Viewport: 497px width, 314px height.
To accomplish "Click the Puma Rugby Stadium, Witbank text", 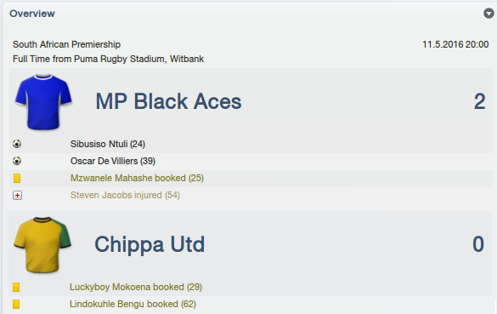I will (138, 59).
